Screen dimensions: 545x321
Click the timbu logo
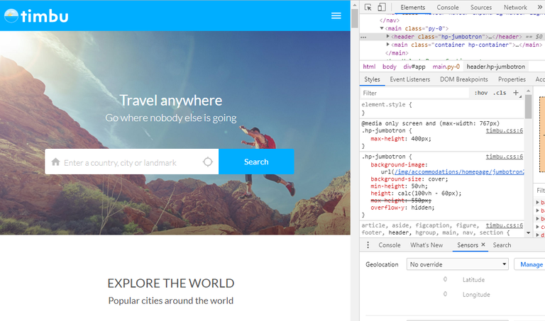(36, 16)
